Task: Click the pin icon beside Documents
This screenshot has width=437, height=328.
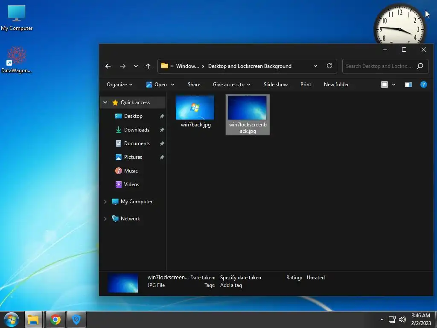Action: [x=162, y=143]
